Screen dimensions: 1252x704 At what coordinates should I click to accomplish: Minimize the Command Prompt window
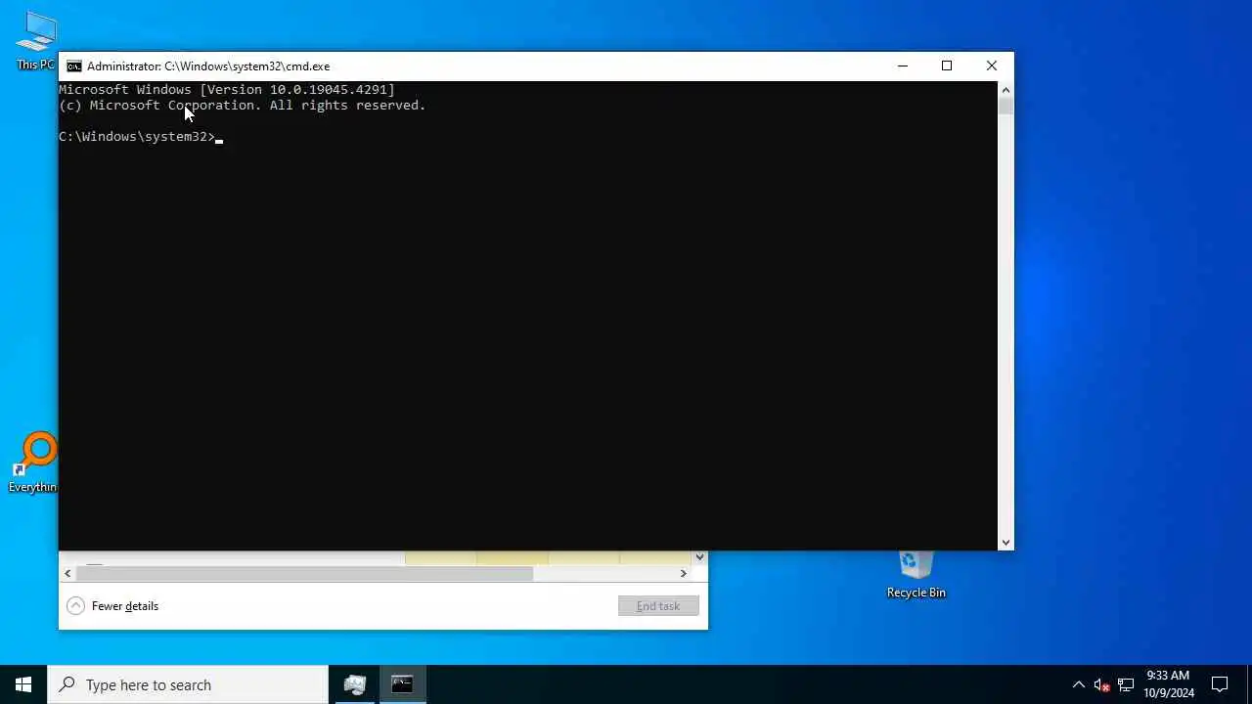(903, 66)
